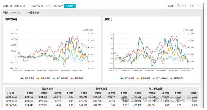The width and height of the screenshot is (207, 110).
Task: Click the 甲醇 MA409.CZC contract label
Action: (x=12, y=13)
